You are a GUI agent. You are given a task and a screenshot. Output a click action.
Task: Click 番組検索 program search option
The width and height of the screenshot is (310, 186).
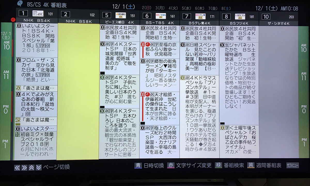[234, 165]
